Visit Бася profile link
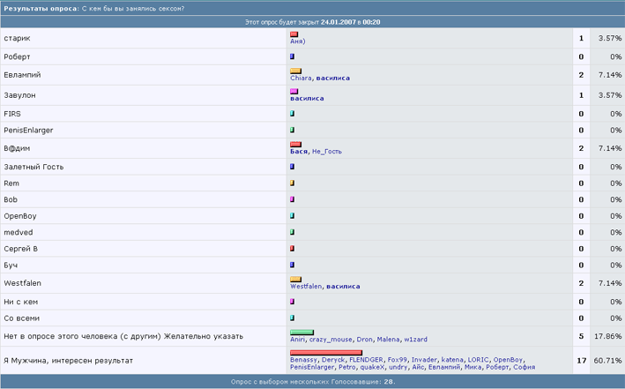 point(298,151)
